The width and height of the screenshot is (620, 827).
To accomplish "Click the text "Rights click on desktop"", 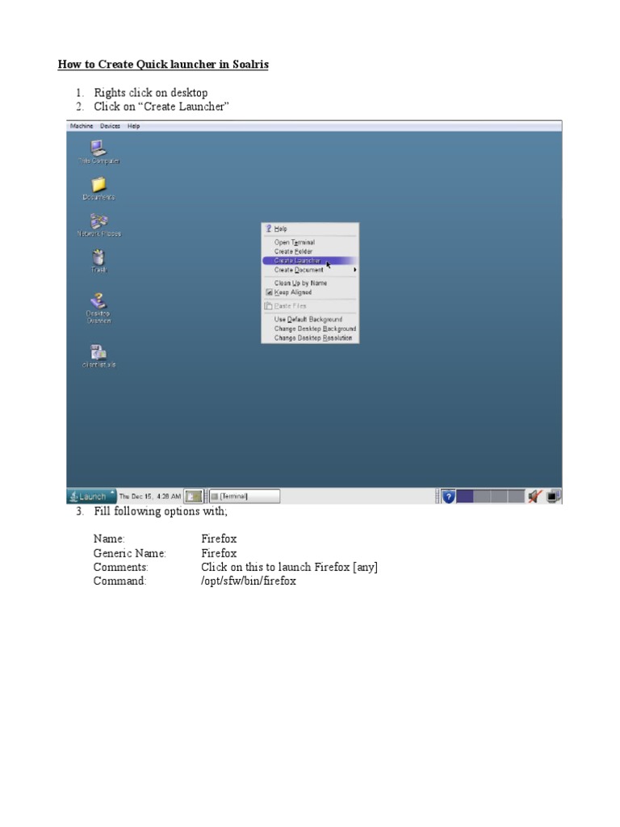I will (150, 93).
